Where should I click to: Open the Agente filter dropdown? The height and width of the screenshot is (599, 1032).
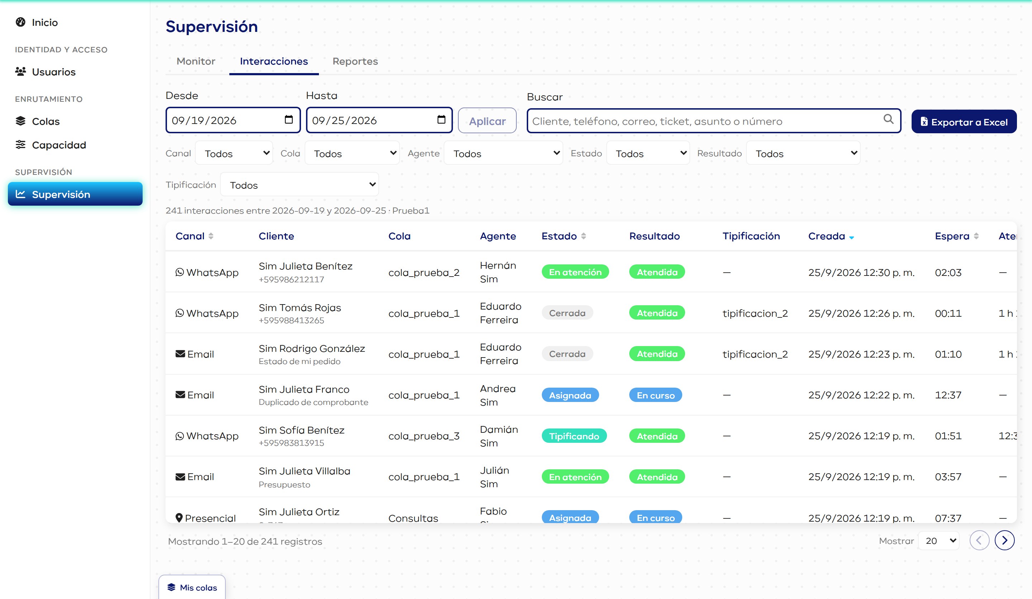point(503,153)
